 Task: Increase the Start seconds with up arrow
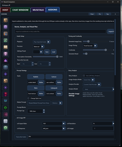[33, 63]
